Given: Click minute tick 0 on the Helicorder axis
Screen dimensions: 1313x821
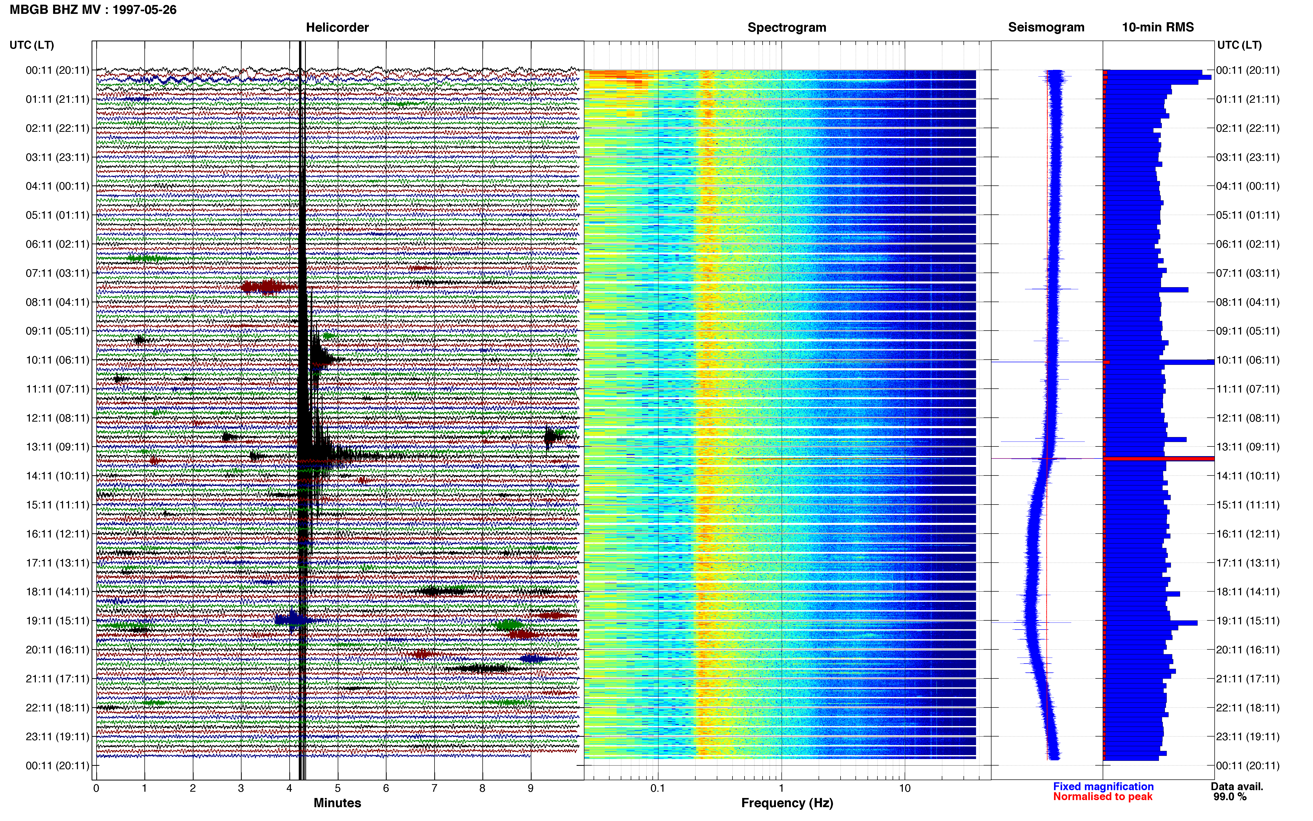Looking at the screenshot, I should [96, 788].
